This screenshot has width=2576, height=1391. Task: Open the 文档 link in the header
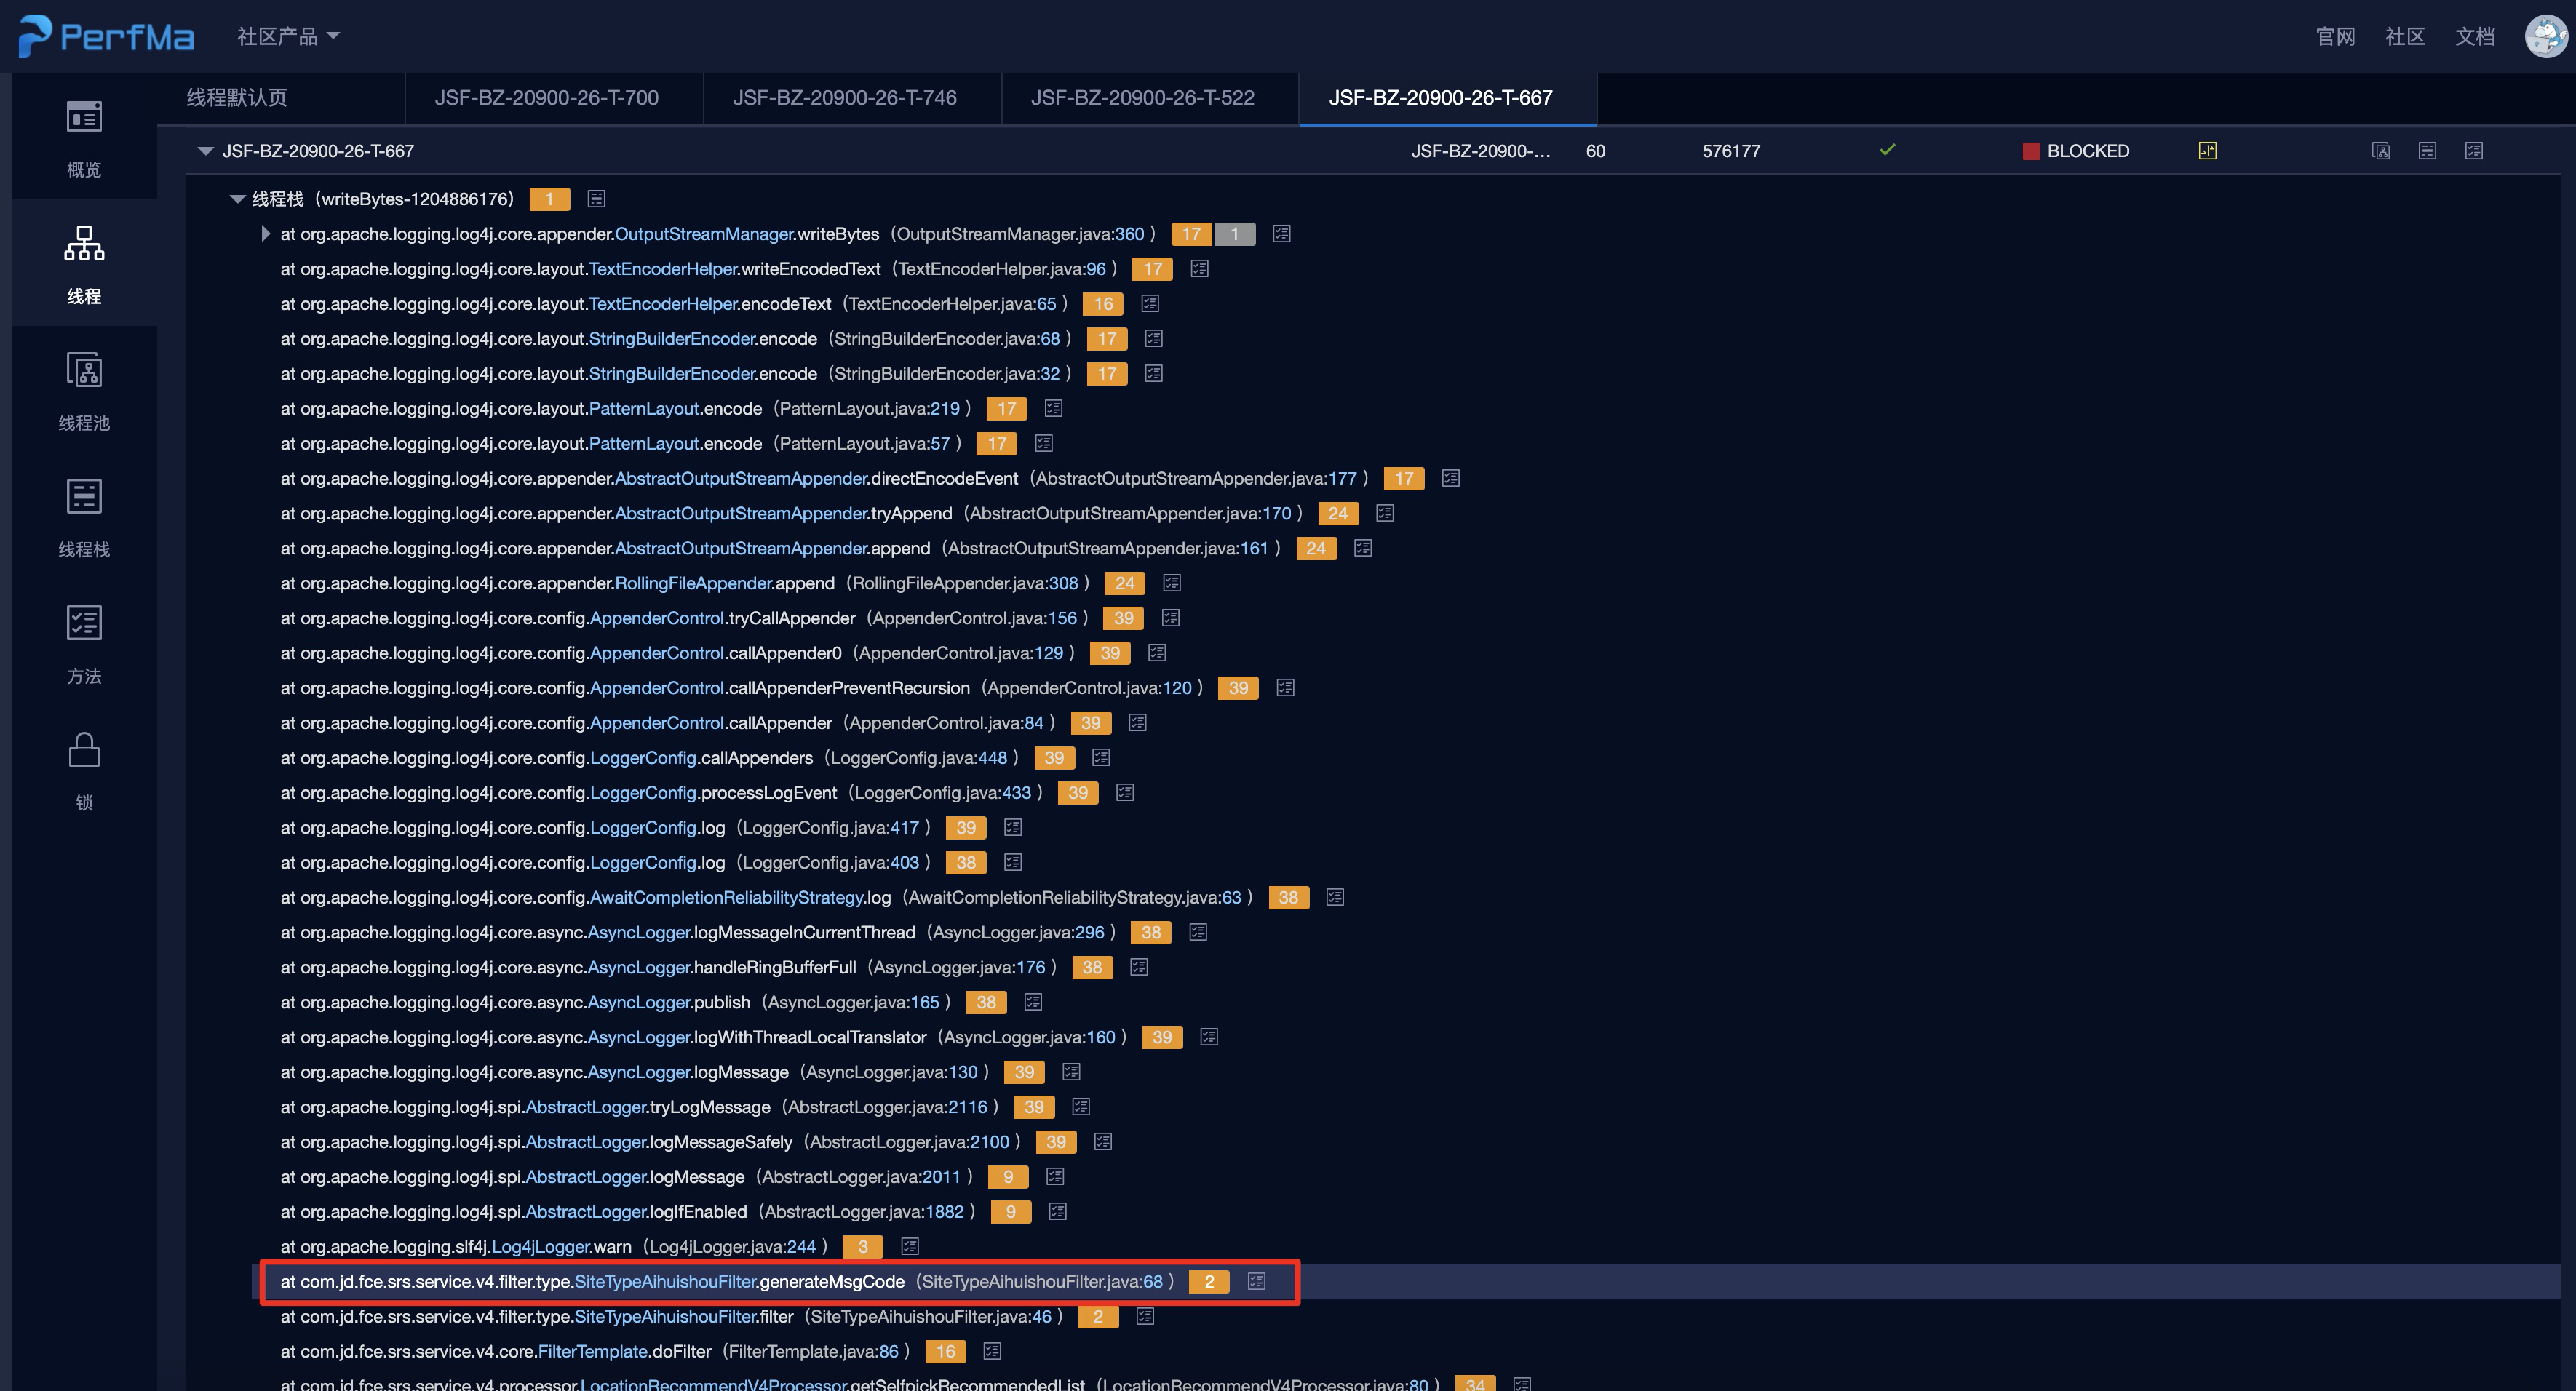click(x=2474, y=36)
